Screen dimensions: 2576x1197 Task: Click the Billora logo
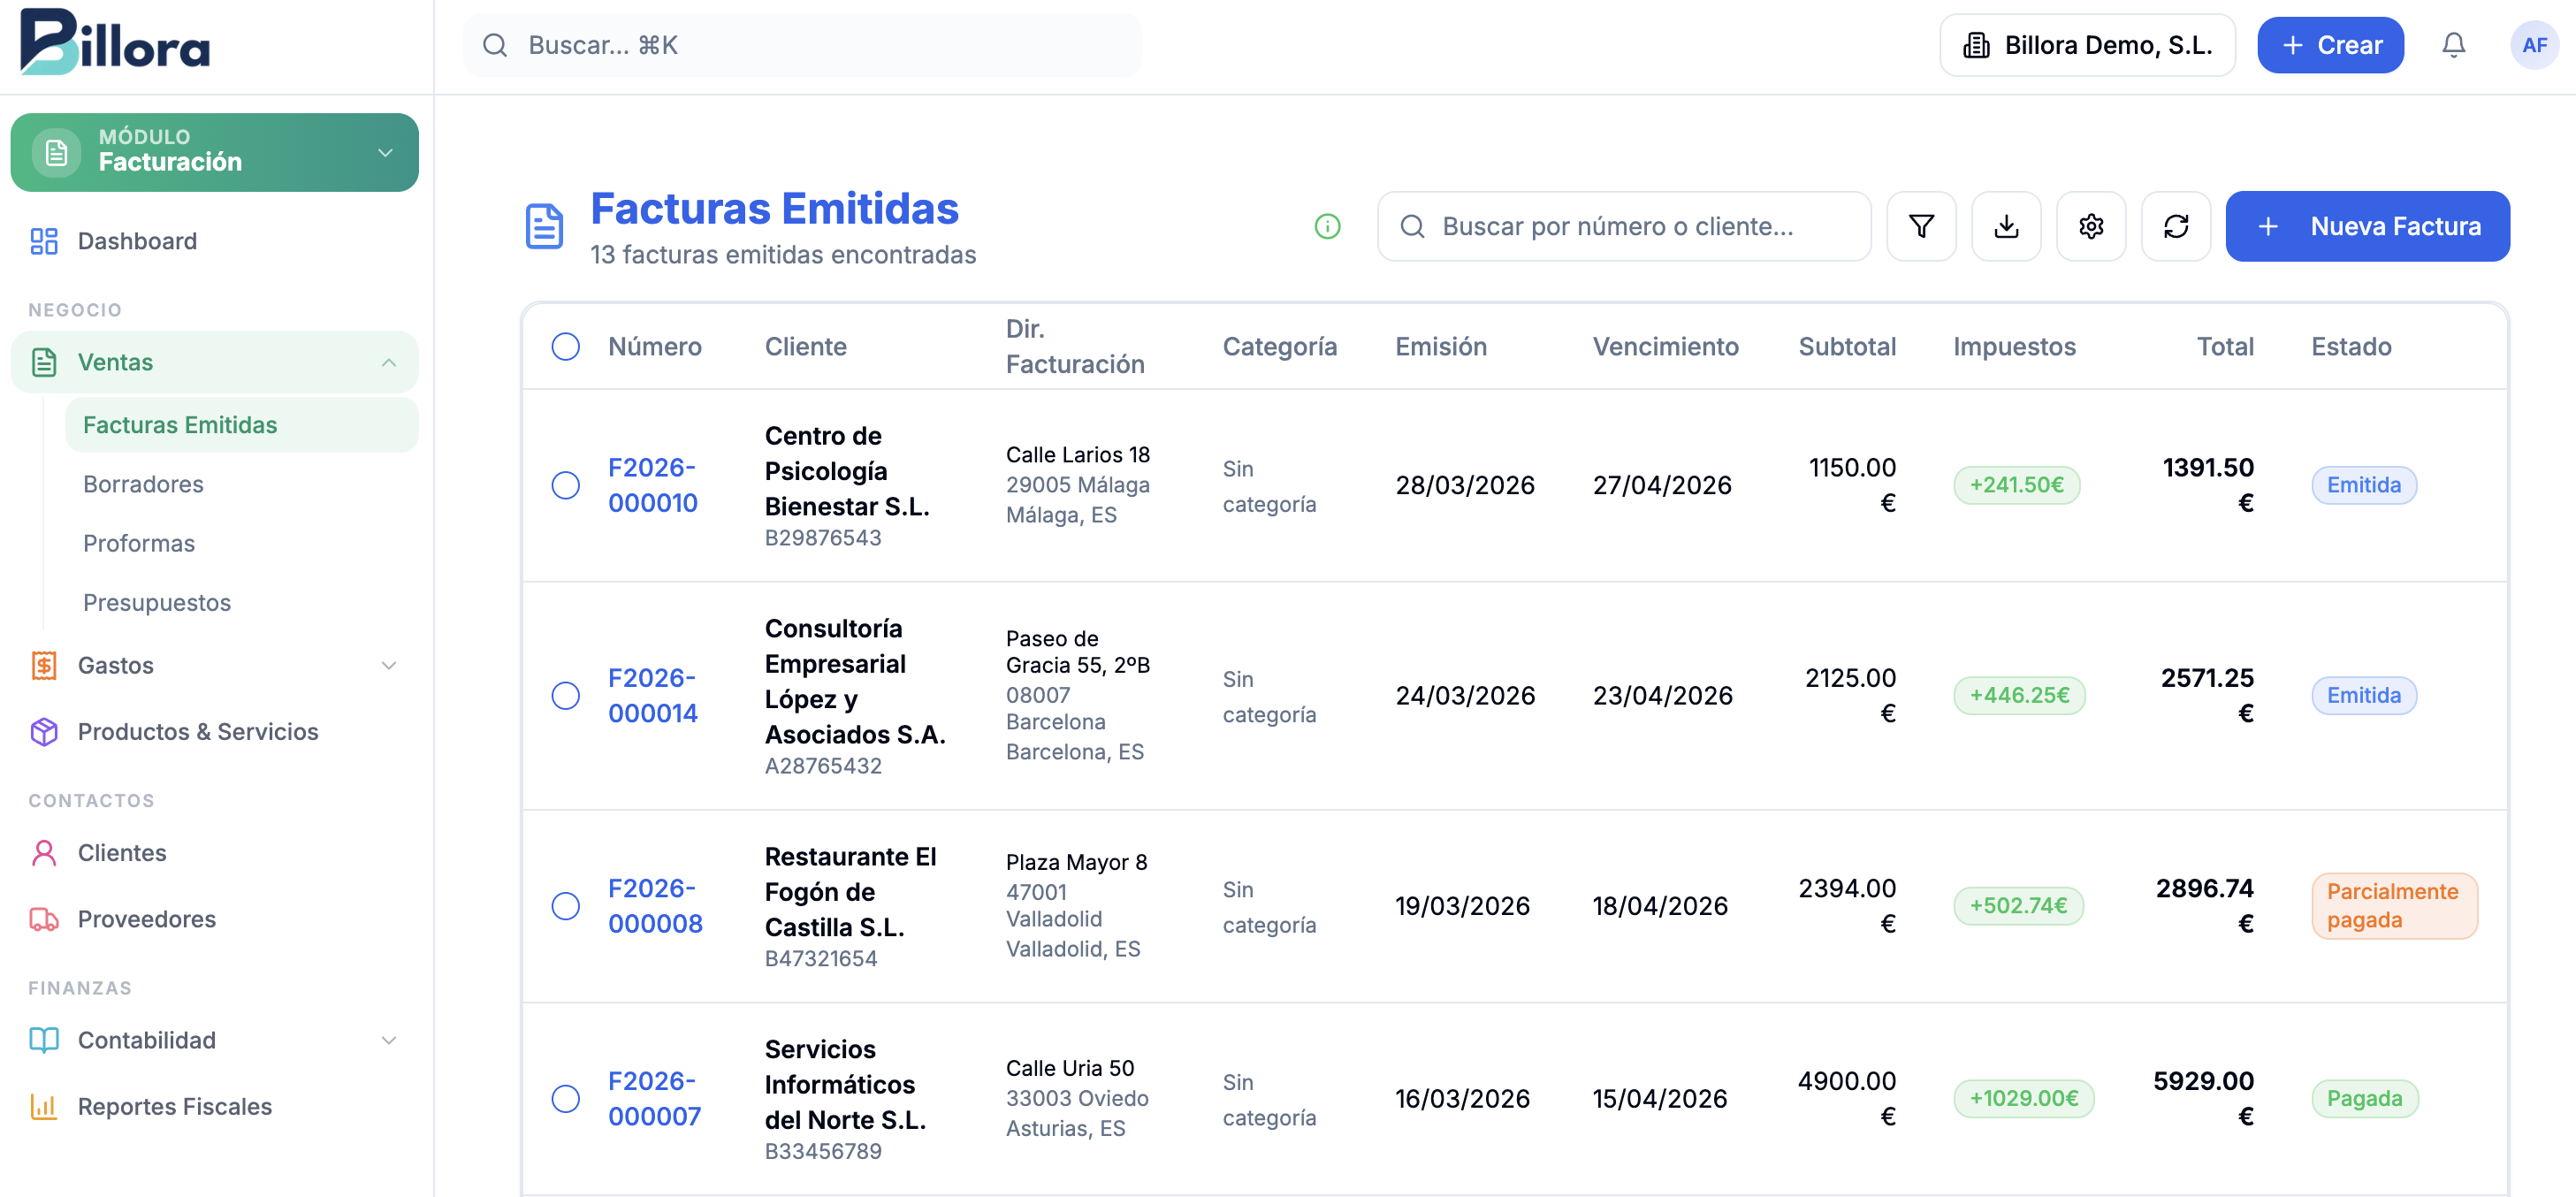pos(115,42)
